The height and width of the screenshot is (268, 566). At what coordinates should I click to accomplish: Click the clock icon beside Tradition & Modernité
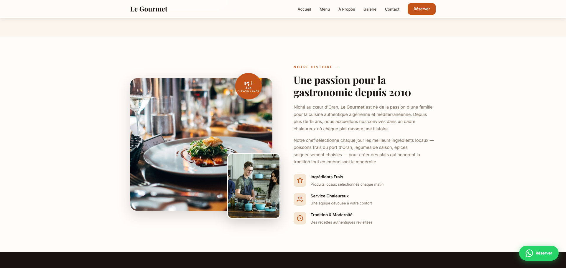click(300, 218)
